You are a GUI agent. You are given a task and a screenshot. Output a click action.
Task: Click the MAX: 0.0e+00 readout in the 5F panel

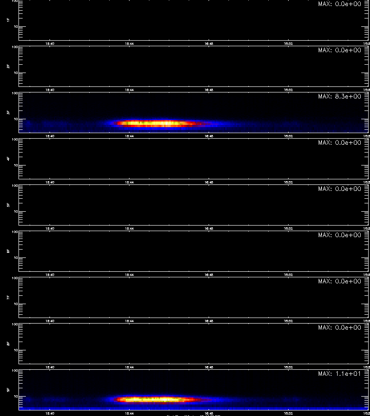pyautogui.click(x=340, y=189)
